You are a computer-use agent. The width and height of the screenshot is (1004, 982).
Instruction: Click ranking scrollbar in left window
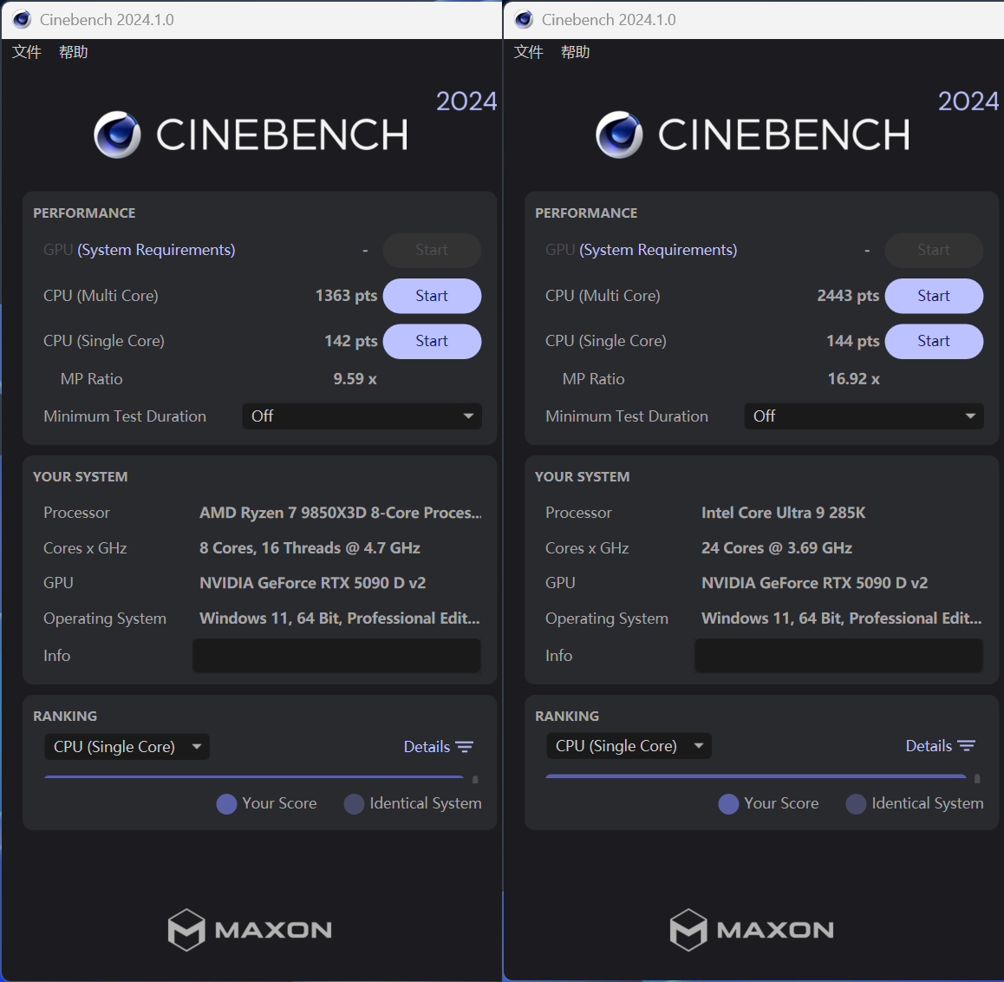pos(475,779)
